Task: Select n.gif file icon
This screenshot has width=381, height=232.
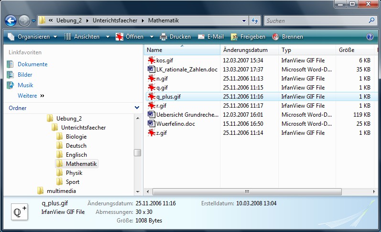Action: 152,78
